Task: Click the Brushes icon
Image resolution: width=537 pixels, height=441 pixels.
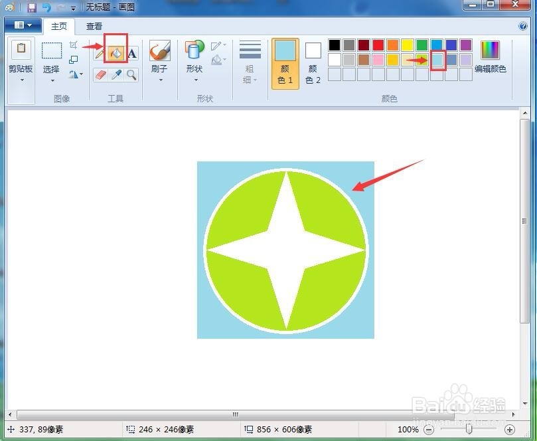Action: 159,50
